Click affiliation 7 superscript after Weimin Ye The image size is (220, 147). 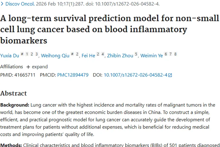click(x=171, y=54)
